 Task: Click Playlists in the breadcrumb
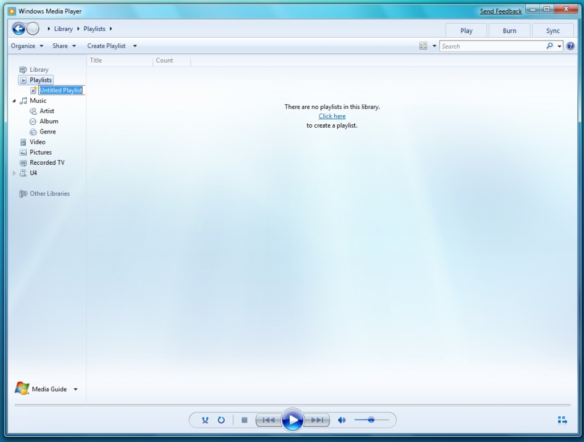[x=94, y=29]
